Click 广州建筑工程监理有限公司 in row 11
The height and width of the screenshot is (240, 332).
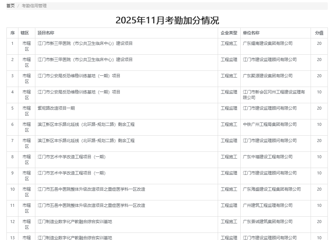point(268,205)
